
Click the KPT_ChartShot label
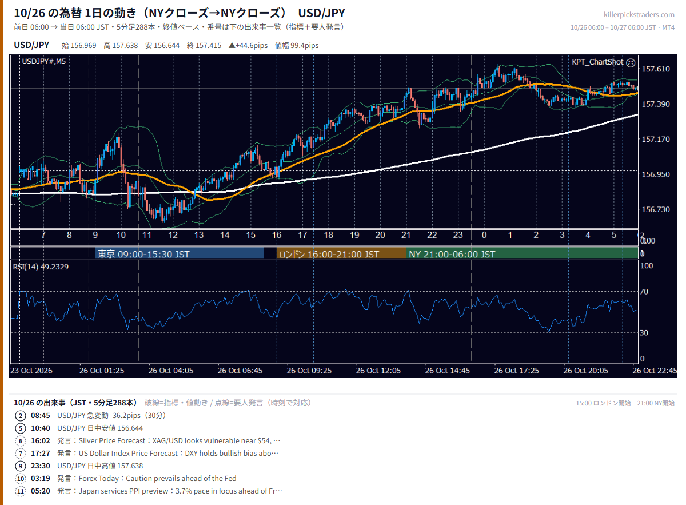[x=597, y=62]
